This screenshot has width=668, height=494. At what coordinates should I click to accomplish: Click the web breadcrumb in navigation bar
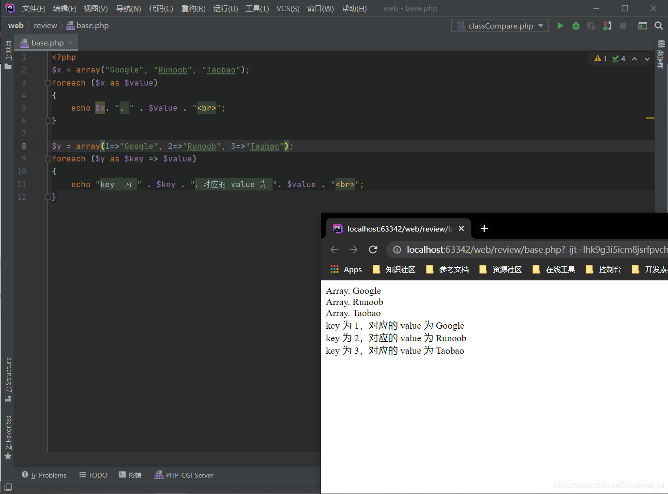(15, 26)
